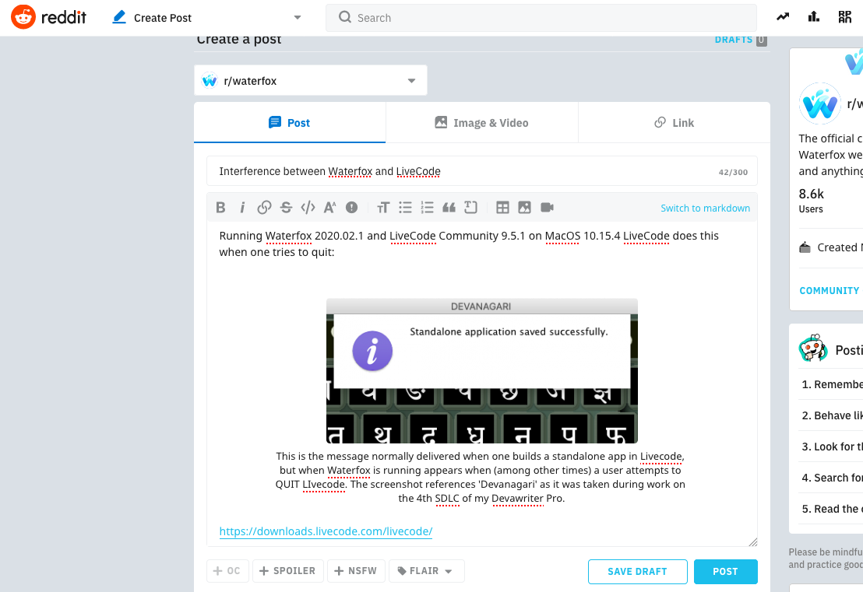Screen dimensions: 863x592
Task: Open the r/waterfox community dropdown
Action: (x=310, y=81)
